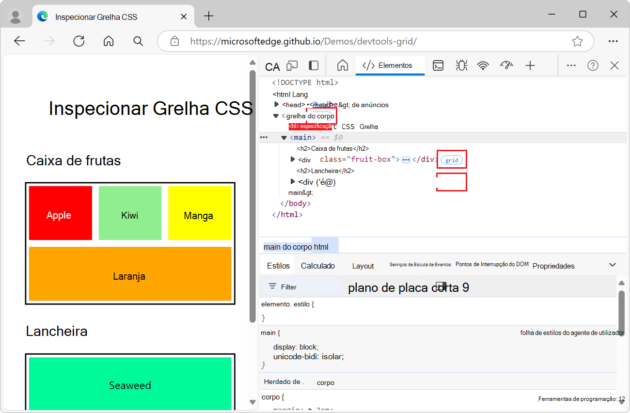Add page to favorites star icon

click(x=577, y=41)
